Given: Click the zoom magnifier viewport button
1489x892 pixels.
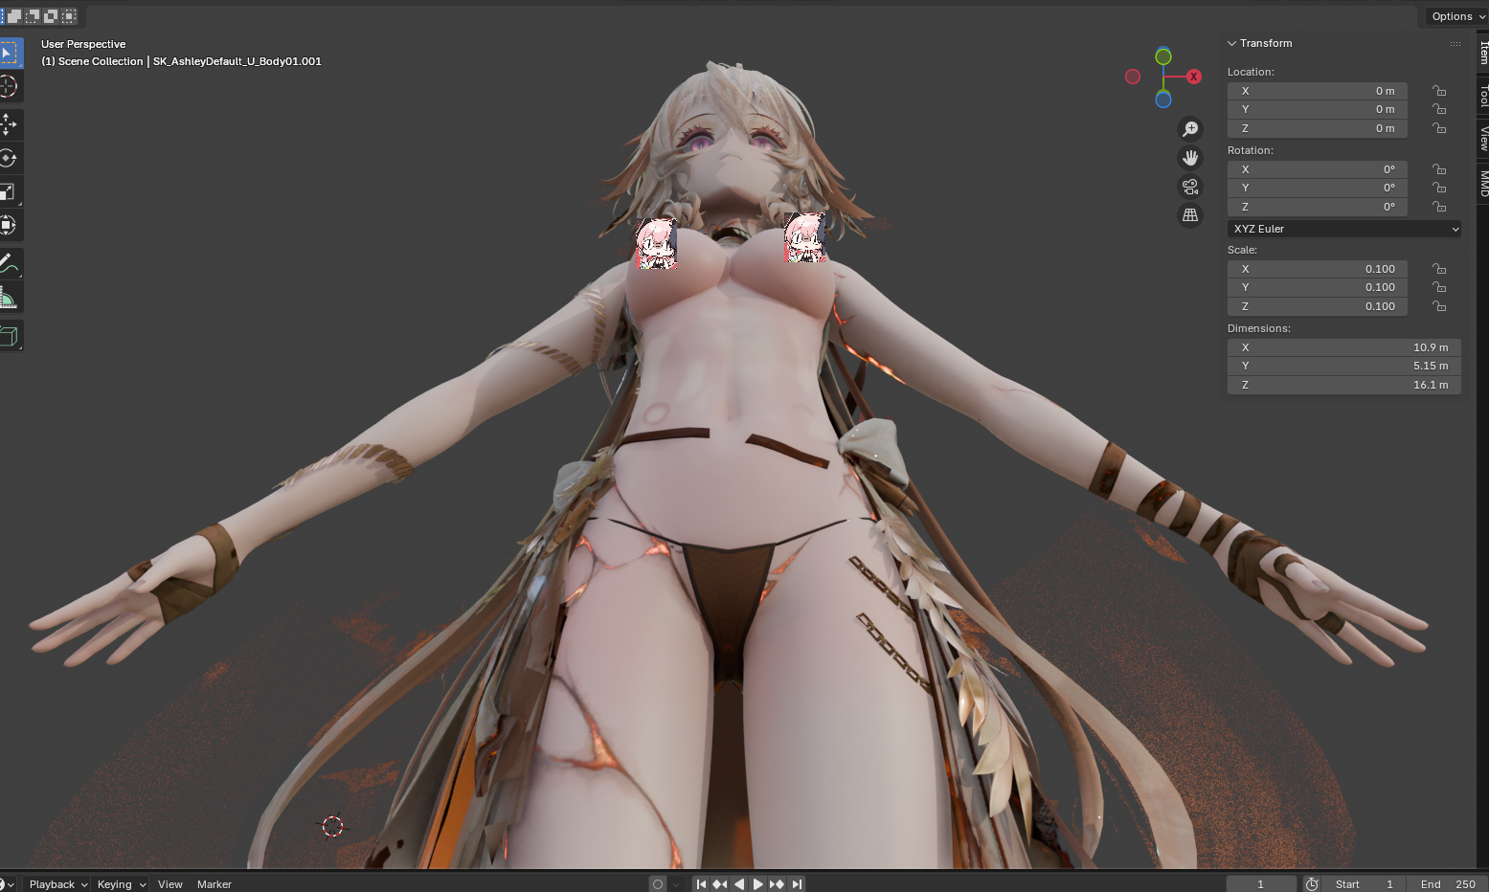Looking at the screenshot, I should click(1190, 129).
